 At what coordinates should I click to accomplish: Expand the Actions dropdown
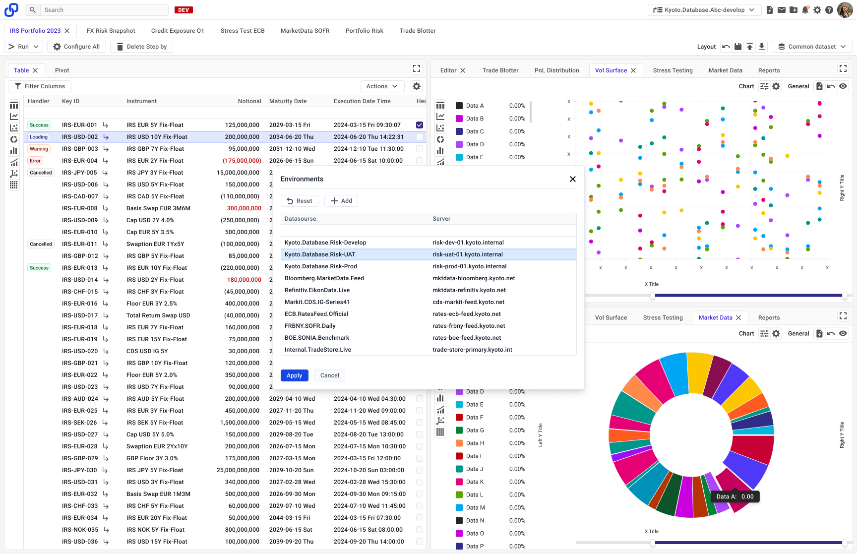(382, 86)
